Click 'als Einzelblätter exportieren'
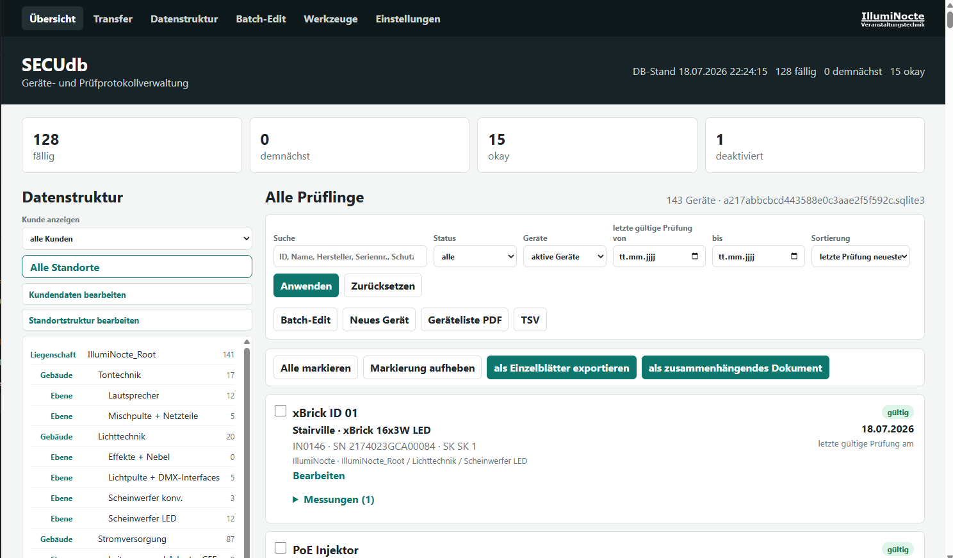953x558 pixels. [562, 368]
